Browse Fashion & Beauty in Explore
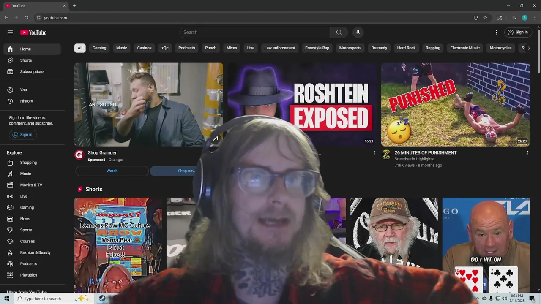 [32, 252]
